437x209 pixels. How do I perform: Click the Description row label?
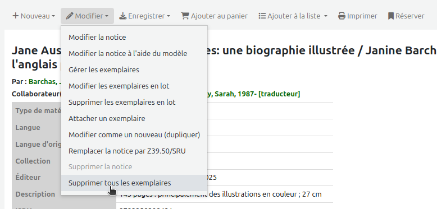tap(35, 194)
